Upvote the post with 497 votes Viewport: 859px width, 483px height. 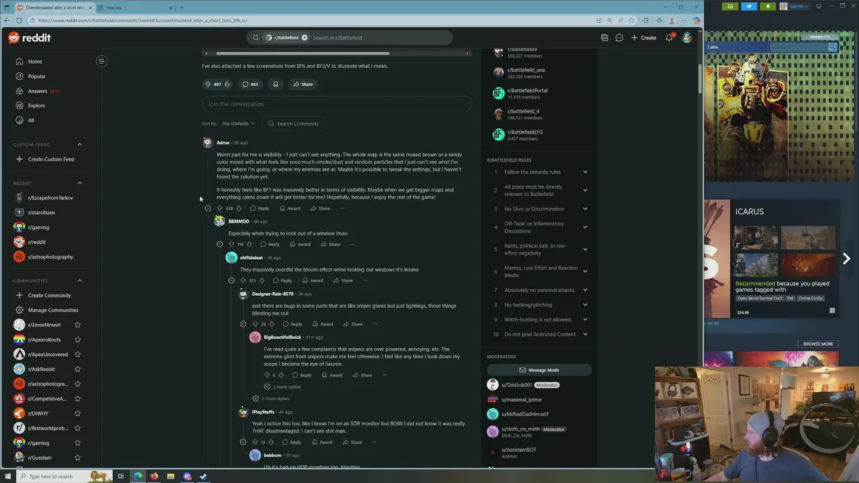click(x=208, y=84)
